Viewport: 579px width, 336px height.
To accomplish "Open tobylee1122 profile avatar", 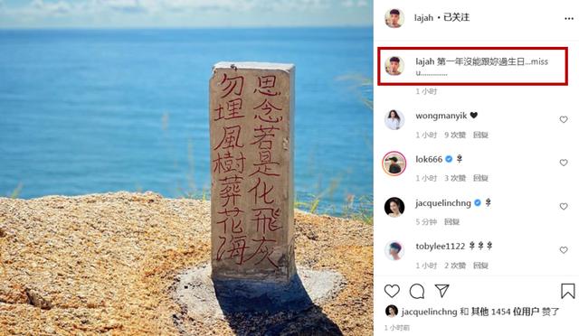I will point(394,250).
